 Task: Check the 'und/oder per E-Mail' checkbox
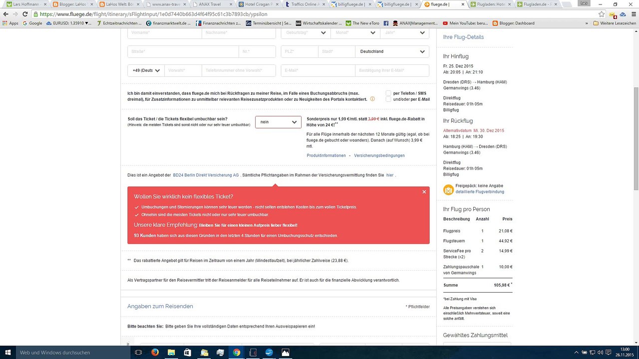388,99
